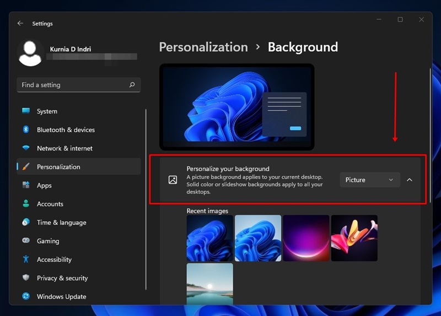
Task: Minimize the Settings window
Action: click(x=379, y=19)
